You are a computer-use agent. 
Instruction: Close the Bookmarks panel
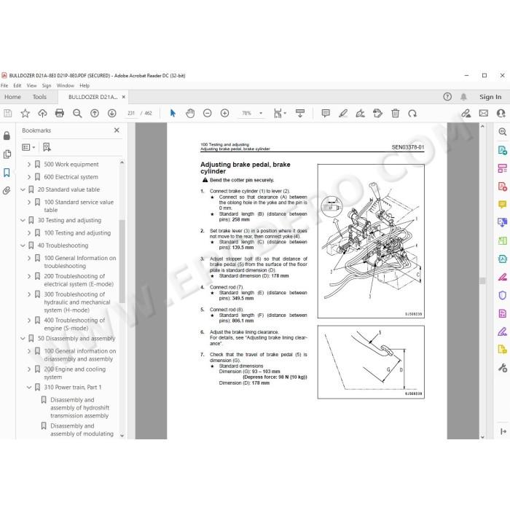(117, 130)
